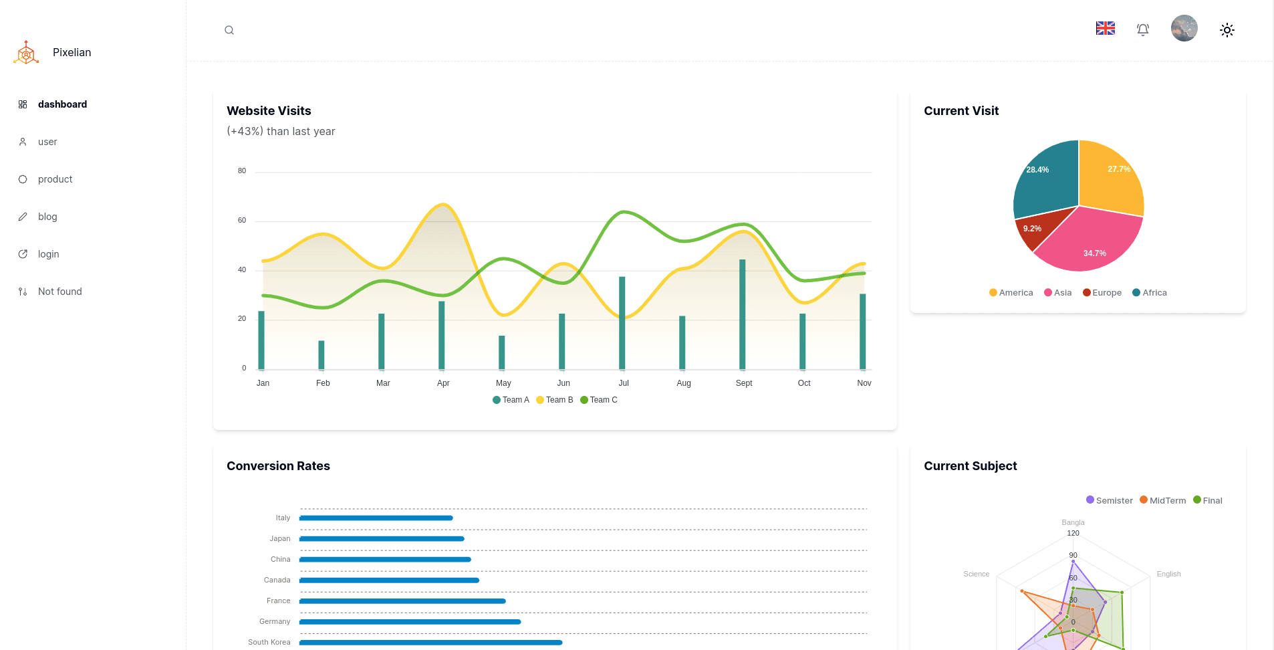Toggle Team B series in legend

(555, 400)
